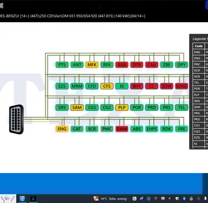
Task: Select the EHPS steering module
Action: coord(151,129)
